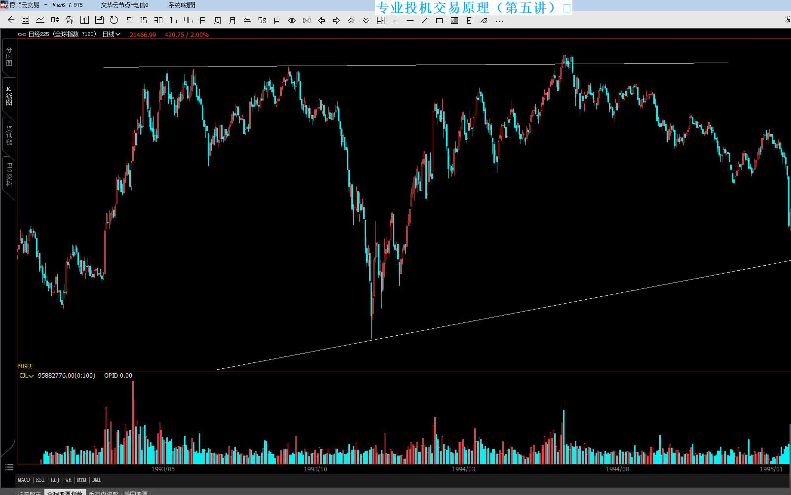Select the 30-minute period button
Viewport: 791px width, 495px height.
(158, 20)
